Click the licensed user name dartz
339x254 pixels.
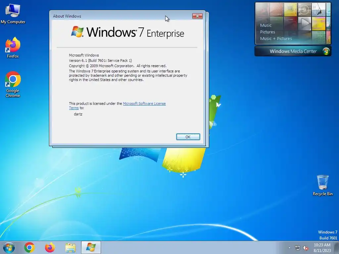click(78, 114)
